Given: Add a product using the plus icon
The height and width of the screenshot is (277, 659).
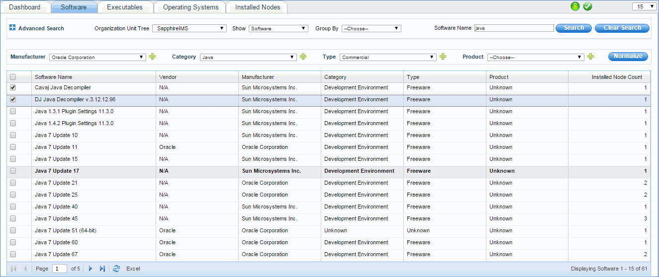Looking at the screenshot, I should pos(590,57).
